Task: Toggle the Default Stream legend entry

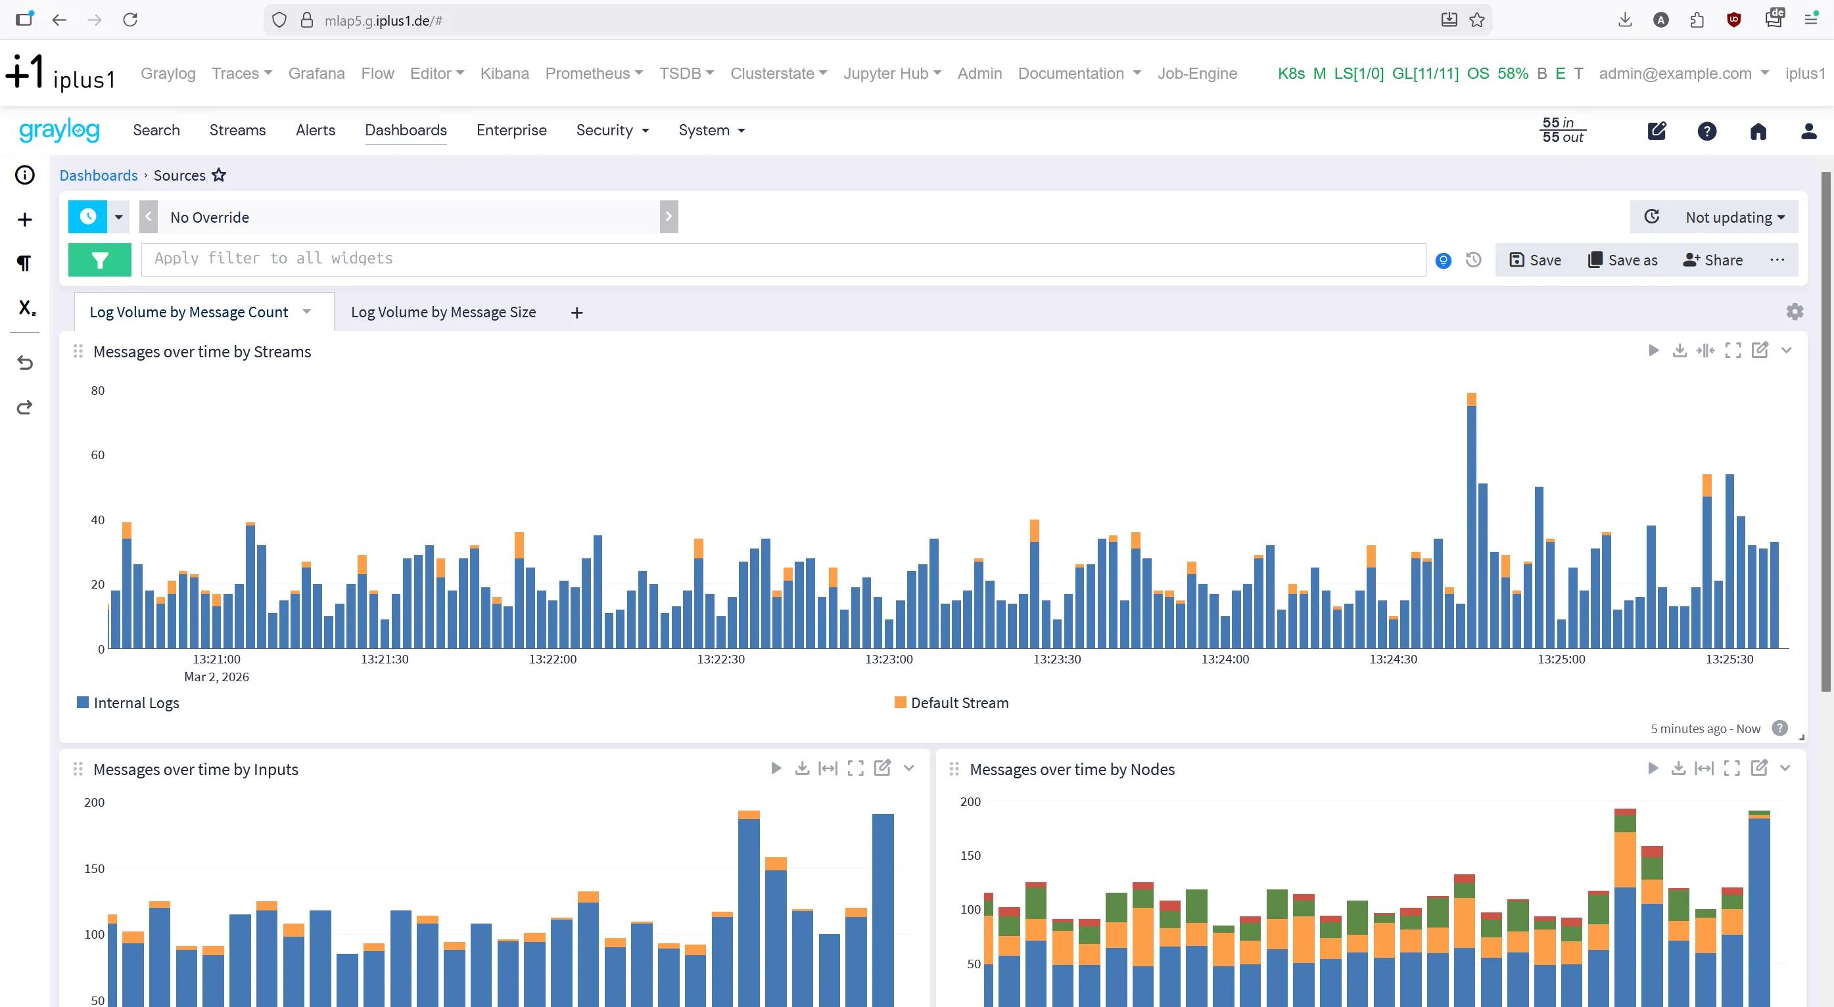Action: [x=951, y=702]
